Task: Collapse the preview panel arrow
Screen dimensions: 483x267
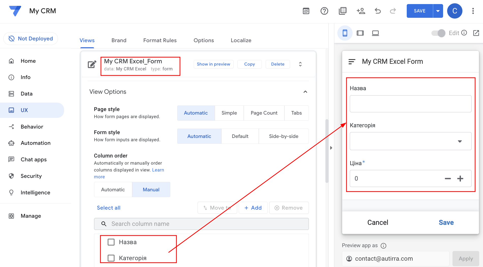Action: click(x=331, y=148)
